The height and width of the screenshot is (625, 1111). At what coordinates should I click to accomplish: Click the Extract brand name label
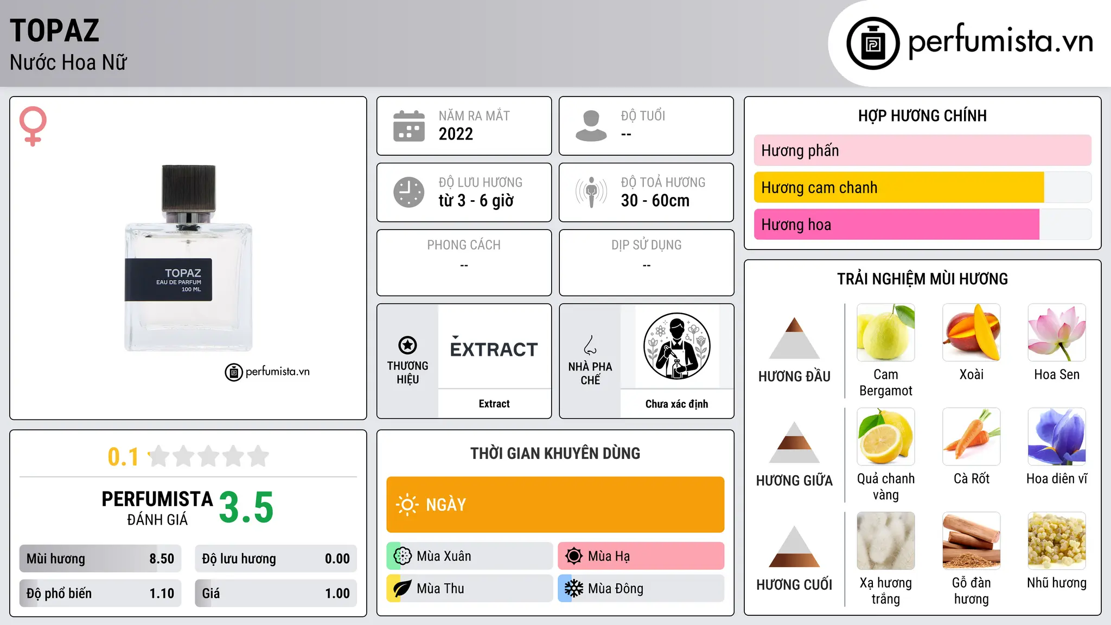click(x=494, y=404)
